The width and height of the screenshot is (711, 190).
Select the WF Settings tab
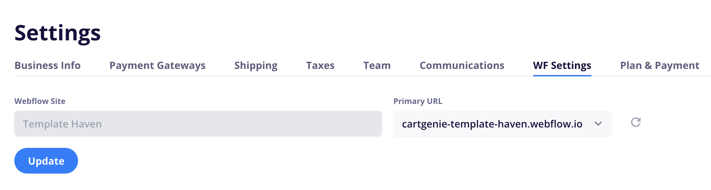pyautogui.click(x=562, y=65)
